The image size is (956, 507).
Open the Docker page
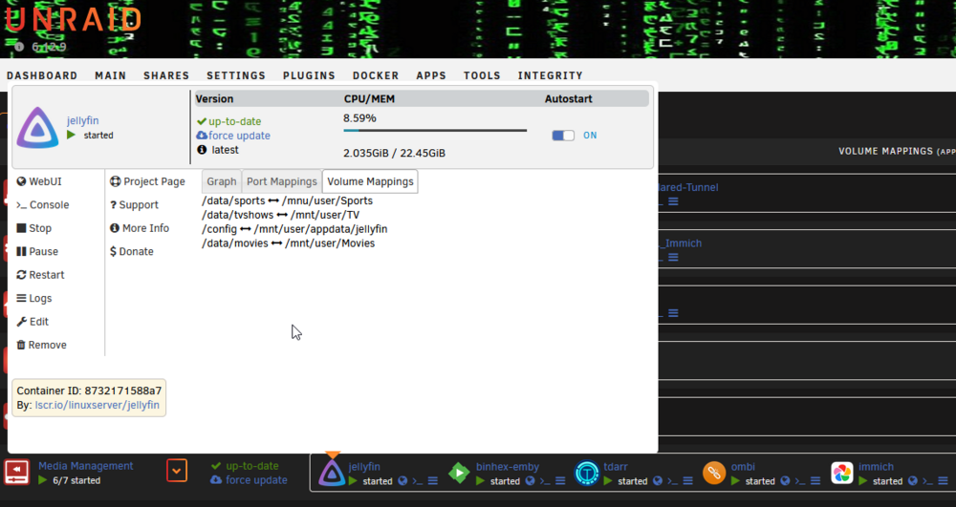(x=376, y=75)
